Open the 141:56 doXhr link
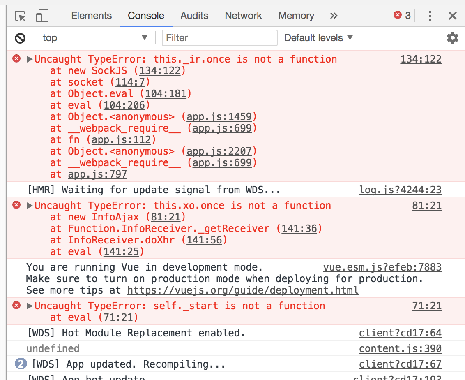465x380 pixels. 204,240
